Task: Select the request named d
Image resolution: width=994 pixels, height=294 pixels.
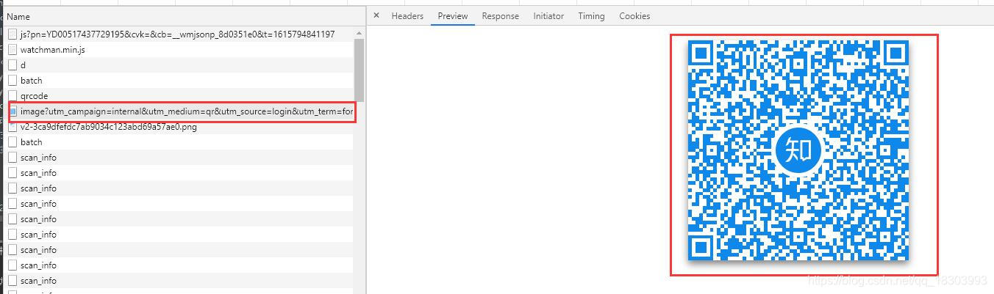Action: 177,65
